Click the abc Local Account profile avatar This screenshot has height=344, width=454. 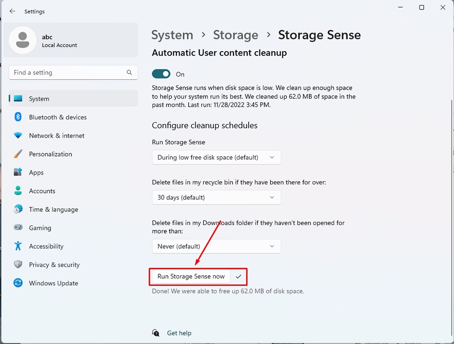click(23, 40)
